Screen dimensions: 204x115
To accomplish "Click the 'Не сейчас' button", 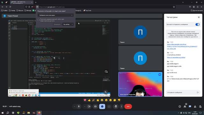I will 67,24.
